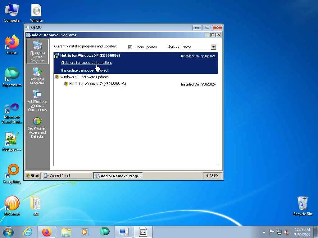Switch to QEMU window in taskbar
The image size is (318, 238).
124,232
